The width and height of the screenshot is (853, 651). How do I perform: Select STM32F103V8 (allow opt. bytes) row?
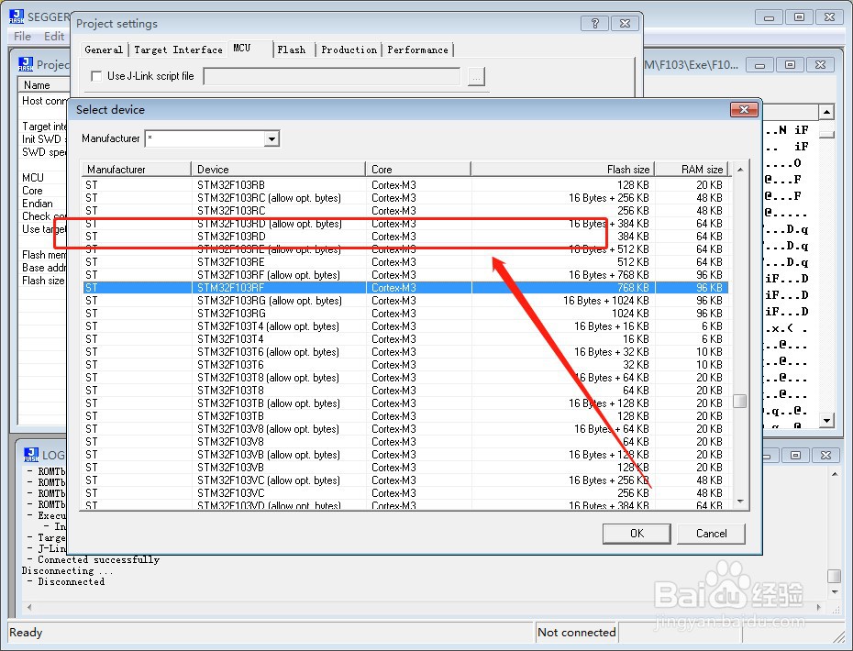pos(405,429)
